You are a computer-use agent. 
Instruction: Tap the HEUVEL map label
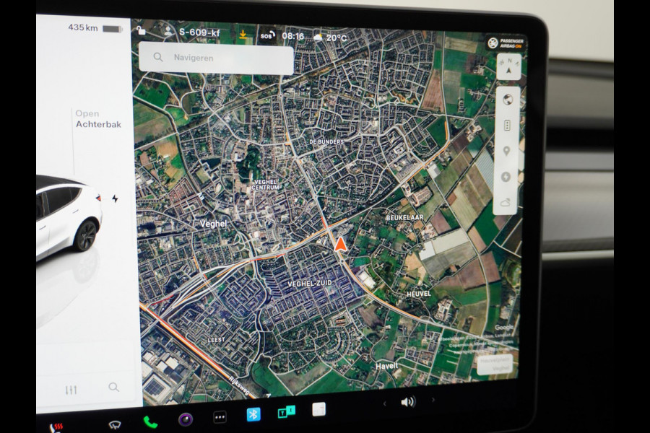coord(418,294)
